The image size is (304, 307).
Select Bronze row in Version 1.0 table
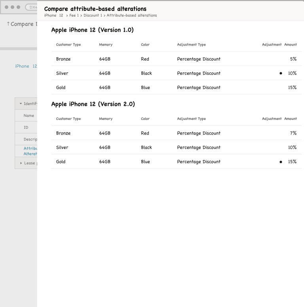(x=176, y=59)
